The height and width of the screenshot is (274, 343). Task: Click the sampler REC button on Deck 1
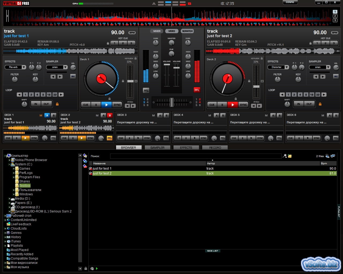73,77
